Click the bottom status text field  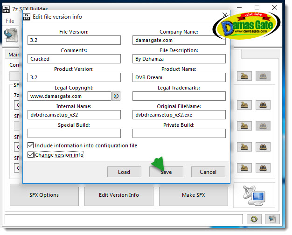click(x=124, y=219)
